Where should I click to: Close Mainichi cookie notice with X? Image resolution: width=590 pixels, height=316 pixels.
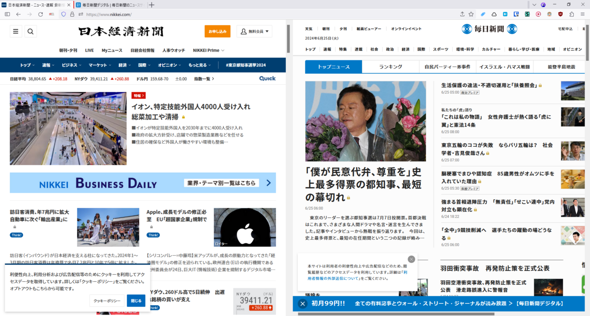412,259
